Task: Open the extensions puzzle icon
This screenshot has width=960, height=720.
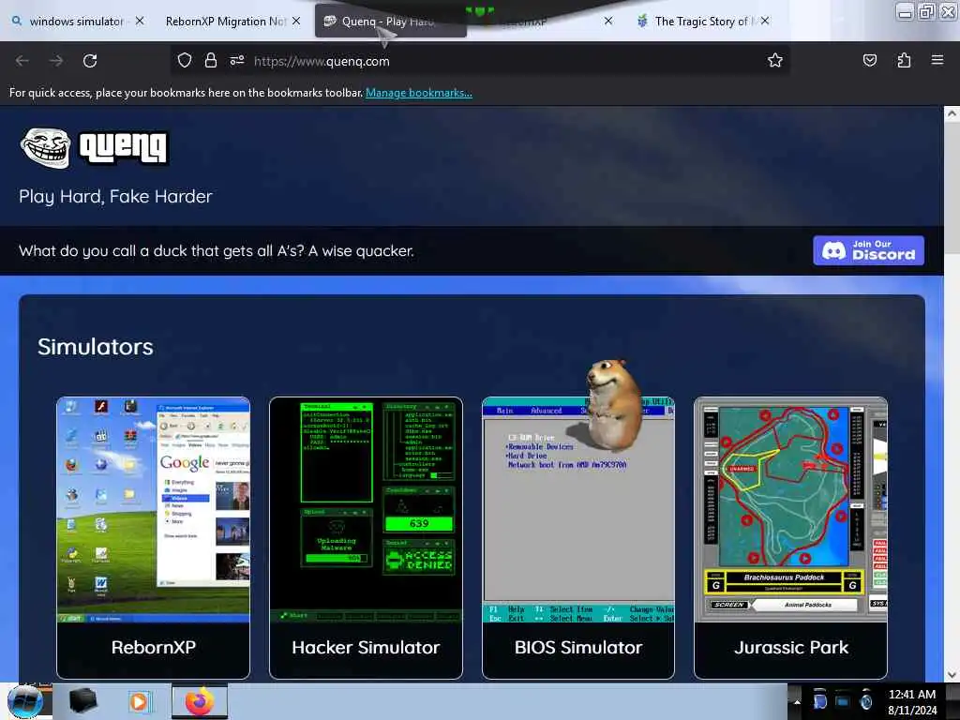Action: pyautogui.click(x=904, y=60)
